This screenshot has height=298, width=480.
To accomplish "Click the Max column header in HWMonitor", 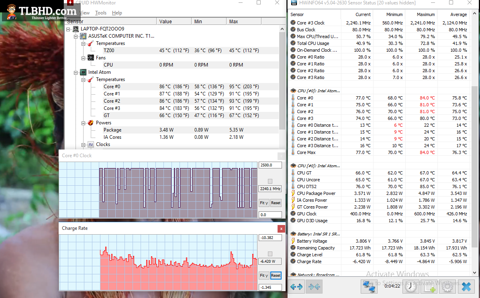I will pos(244,21).
